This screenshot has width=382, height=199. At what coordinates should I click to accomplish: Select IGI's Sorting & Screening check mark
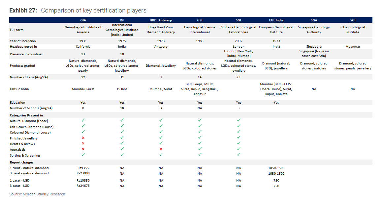[122, 155]
